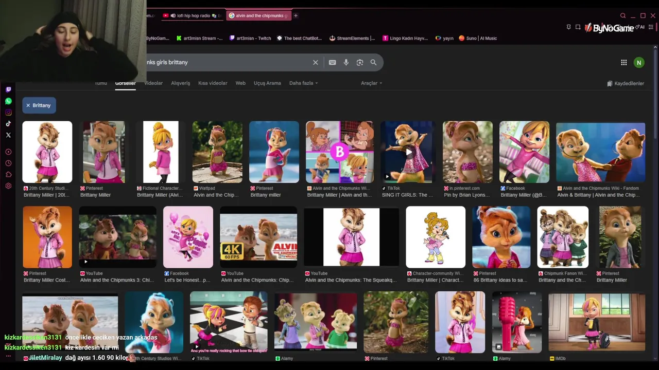Open the extensions cube icon in sidebar
Screen dimensions: 659x370
8,175
